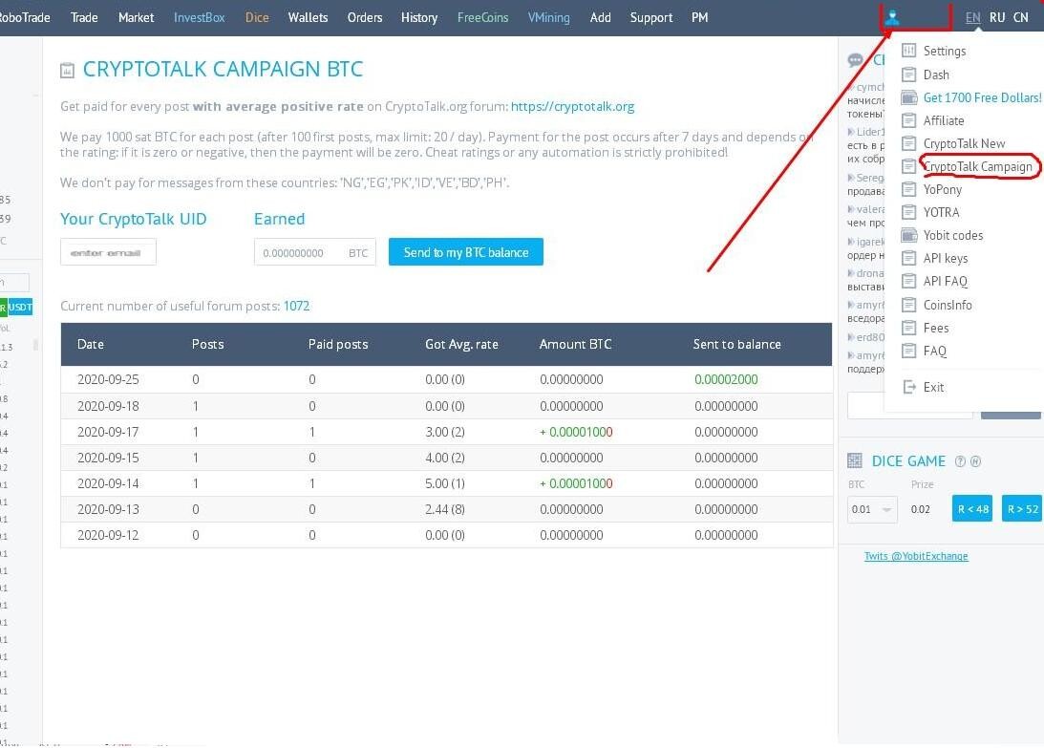Switch language to CN
The height and width of the screenshot is (748, 1044).
1021,17
